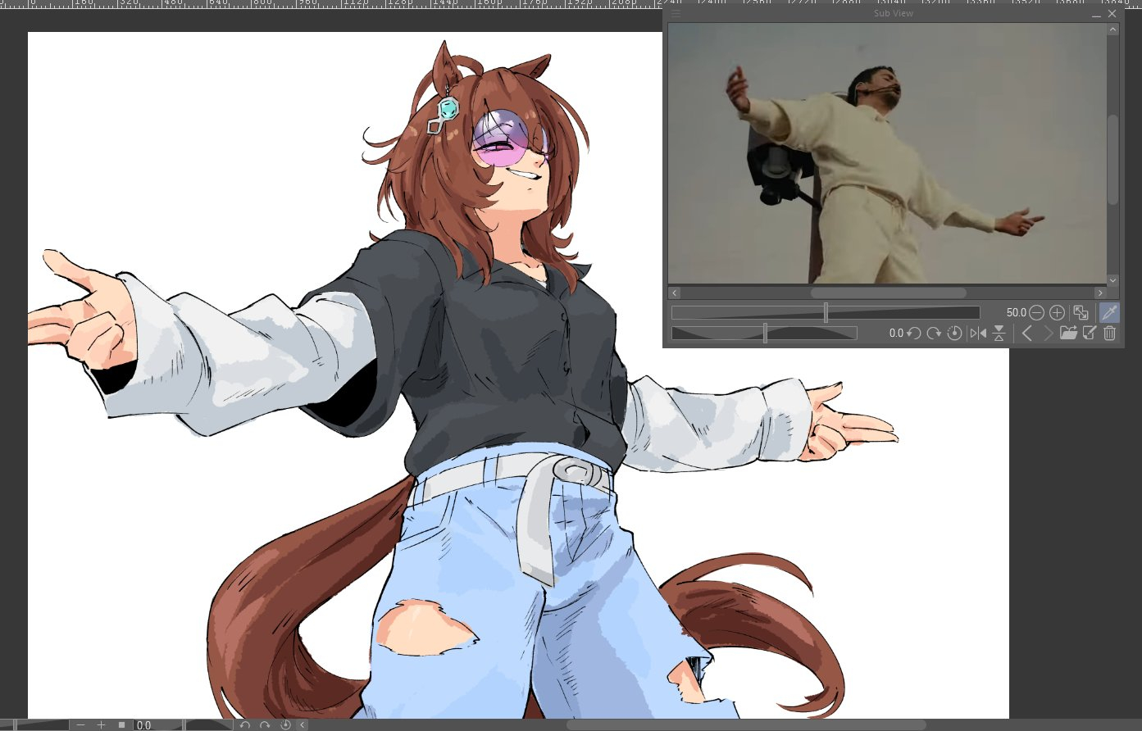Zoom in the Sub View image
The height and width of the screenshot is (731, 1142).
pos(1058,313)
